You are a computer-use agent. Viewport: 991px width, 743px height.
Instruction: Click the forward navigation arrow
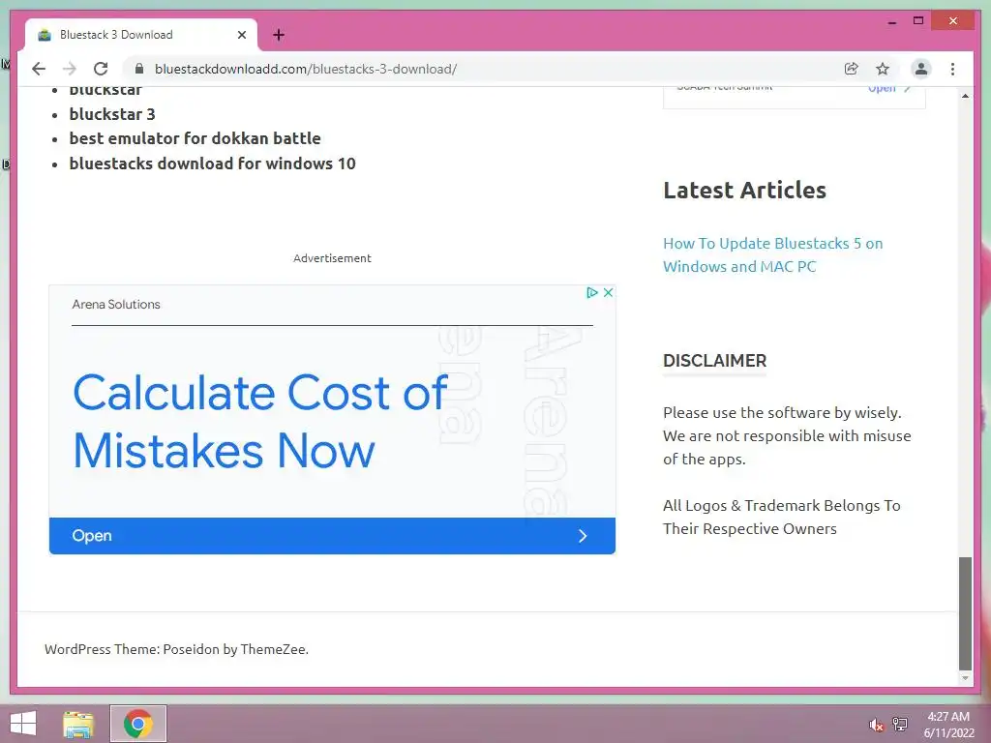70,69
